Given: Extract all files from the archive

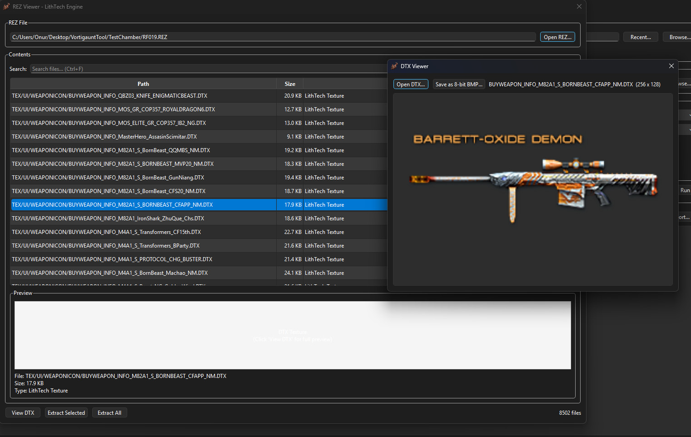Looking at the screenshot, I should pos(109,412).
